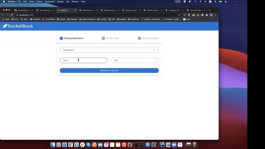Screen dimensions: 265x149
Task: Select the Choose destination step
Action: pyautogui.click(x=72, y=38)
